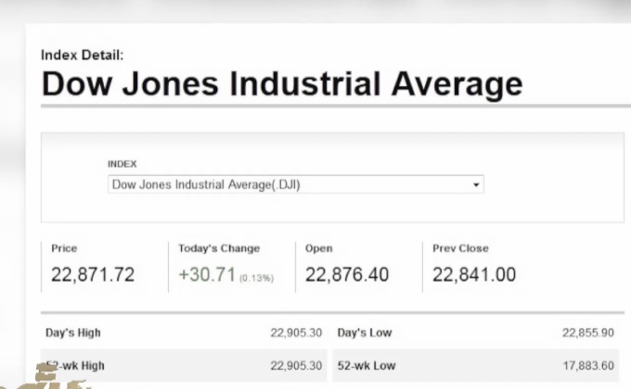Select the (0.13%) percentage change
Image resolution: width=631 pixels, height=389 pixels.
(x=256, y=278)
